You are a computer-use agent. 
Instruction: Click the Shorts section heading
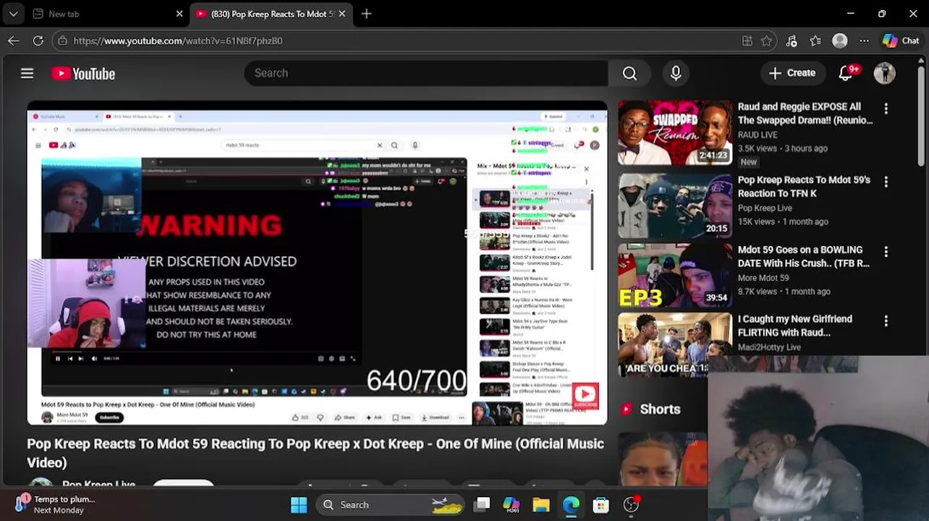(x=660, y=409)
